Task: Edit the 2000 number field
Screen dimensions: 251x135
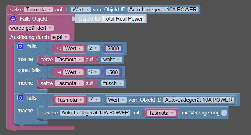Action: pos(113,49)
